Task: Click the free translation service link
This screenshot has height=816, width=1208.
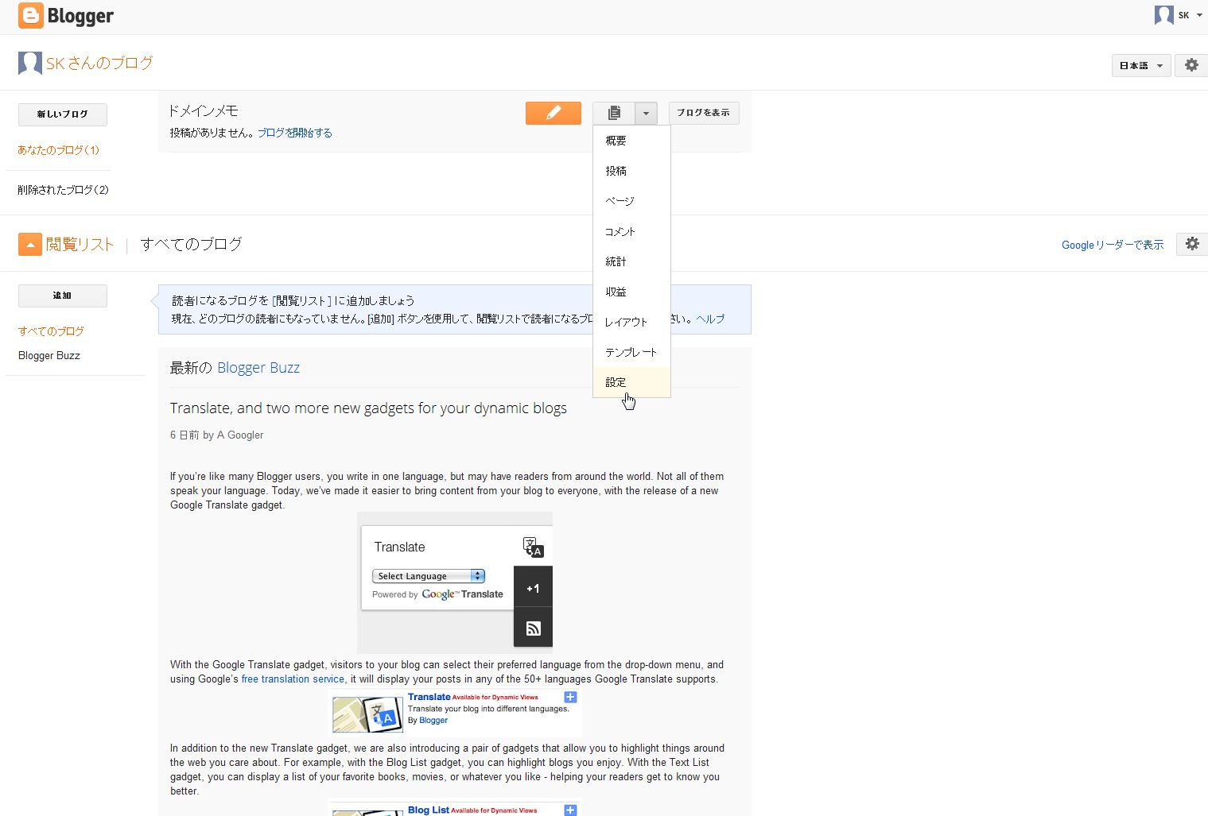Action: (x=293, y=679)
